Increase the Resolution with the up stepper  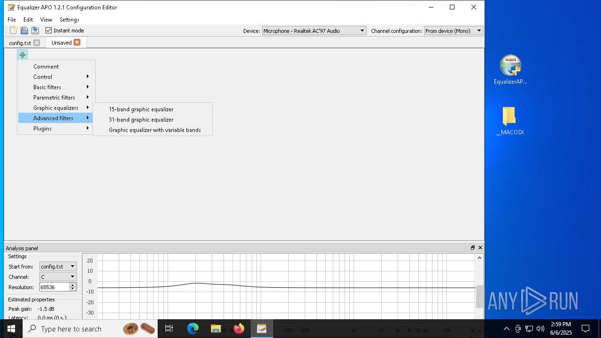click(72, 285)
